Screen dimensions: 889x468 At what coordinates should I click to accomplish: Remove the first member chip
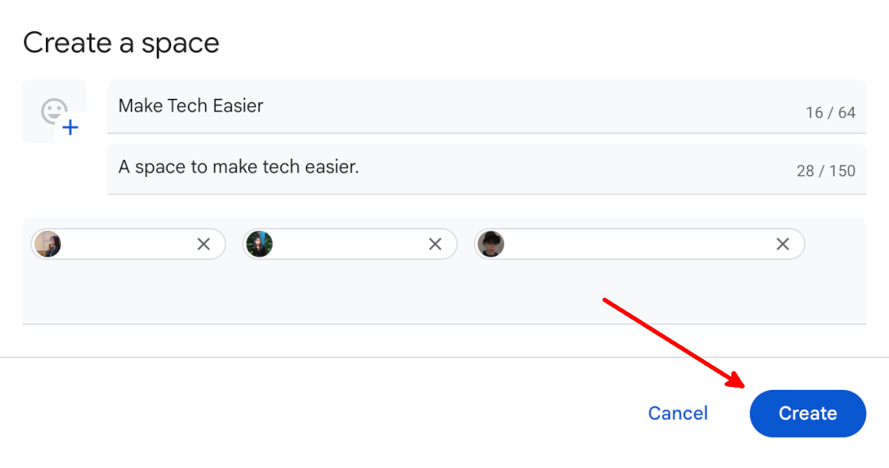pyautogui.click(x=203, y=243)
